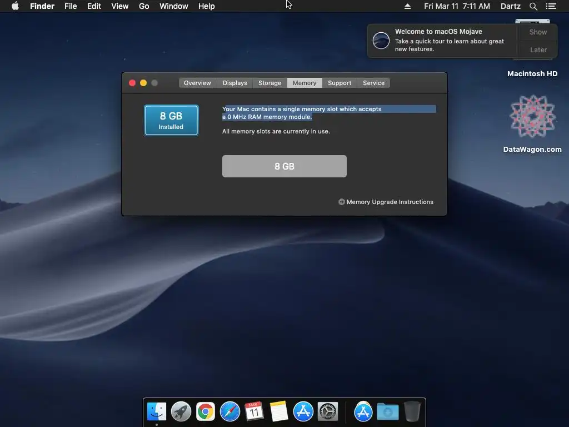Open Calendar from the Dock
Image resolution: width=569 pixels, height=427 pixels.
pos(254,412)
